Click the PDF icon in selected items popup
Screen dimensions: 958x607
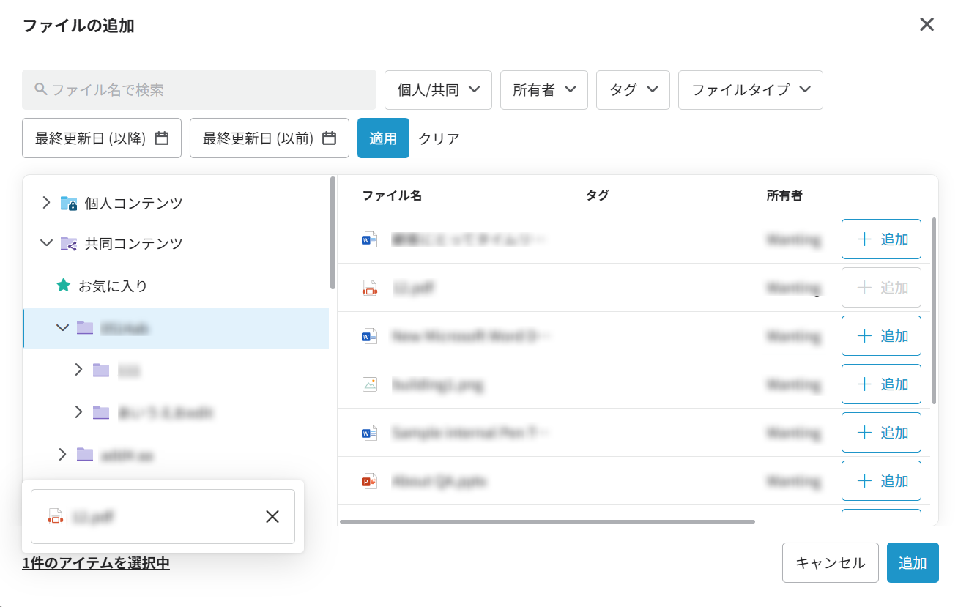(55, 517)
